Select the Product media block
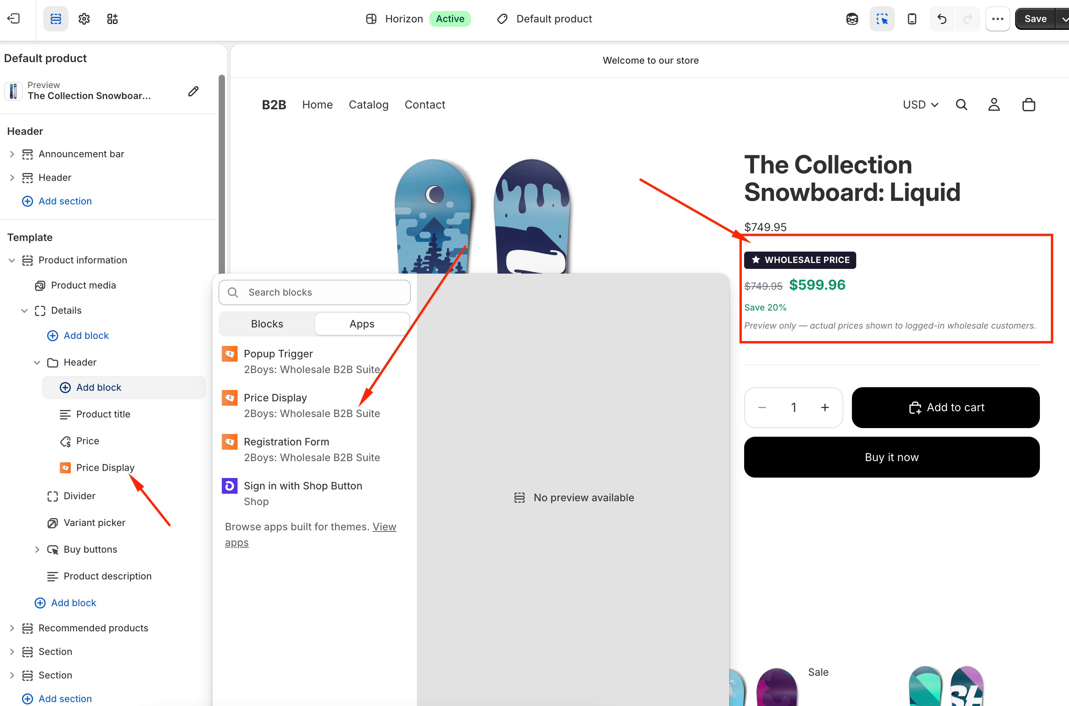Viewport: 1069px width, 706px height. [x=83, y=285]
